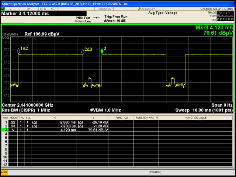
Task: Click the Avg Type: Voltage label
Action: click(x=163, y=13)
